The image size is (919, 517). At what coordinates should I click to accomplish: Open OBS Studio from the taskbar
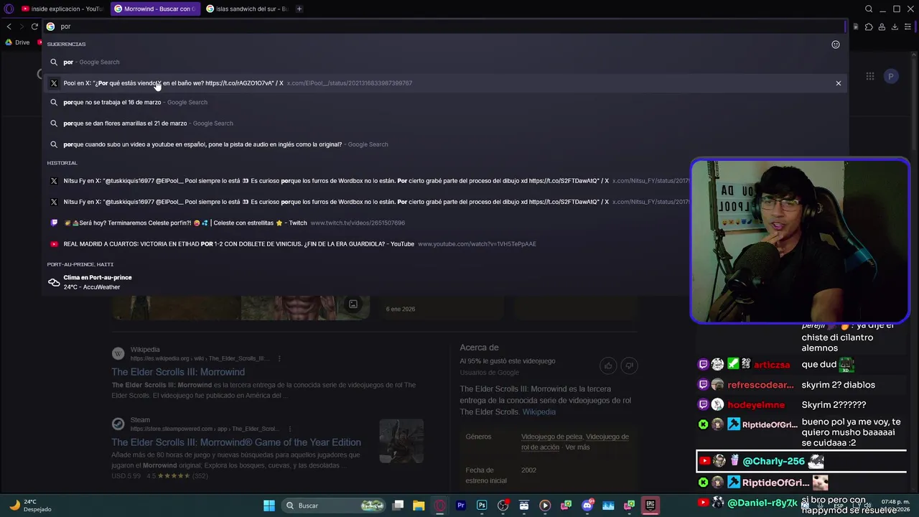pos(503,506)
